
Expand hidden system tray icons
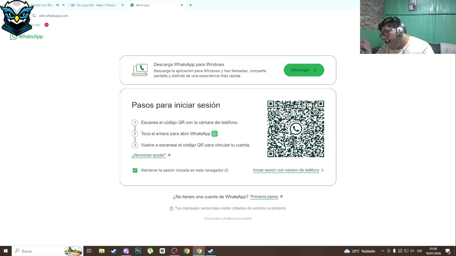[x=383, y=251]
